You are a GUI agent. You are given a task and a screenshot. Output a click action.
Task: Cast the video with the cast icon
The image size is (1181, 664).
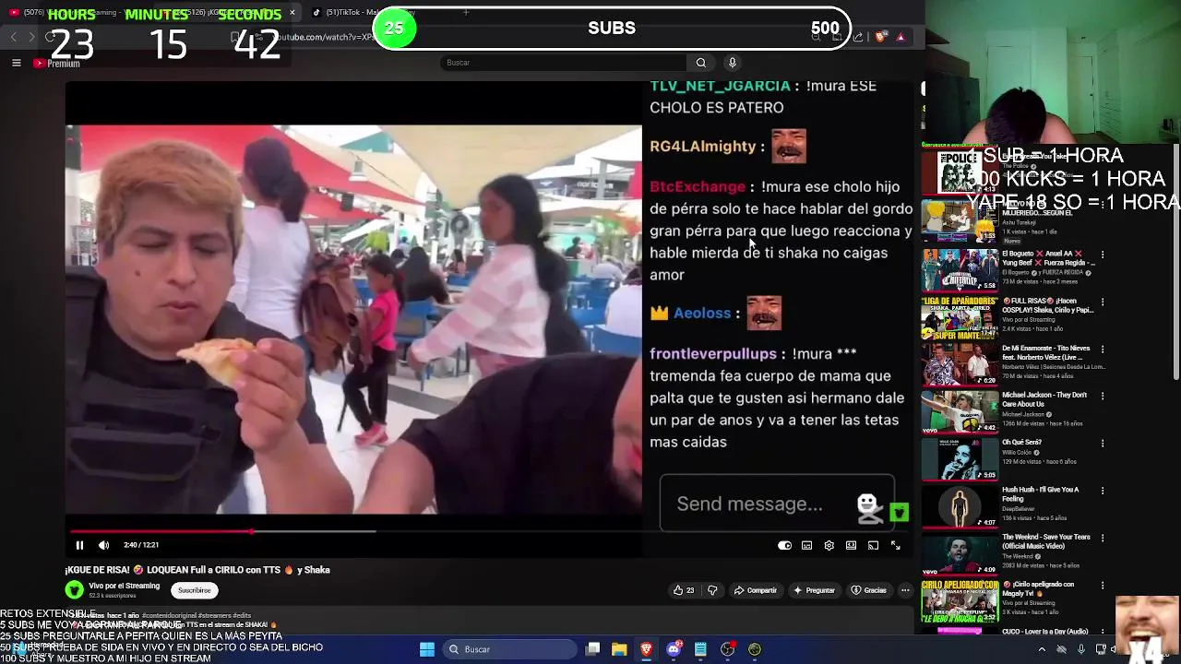[x=873, y=545]
